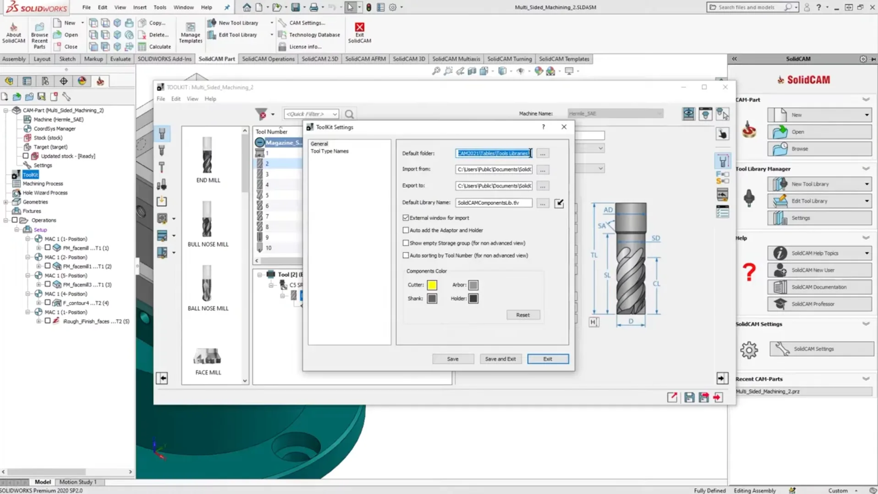Image resolution: width=878 pixels, height=494 pixels.
Task: Check Auto sorting by Tool Number
Action: 406,255
